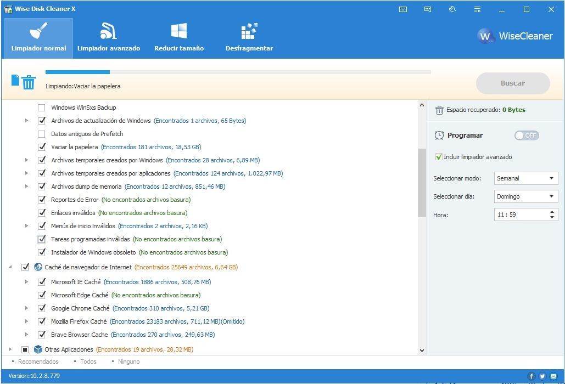
Task: Expand Mozilla Firefox Caché entry
Action: (27, 321)
